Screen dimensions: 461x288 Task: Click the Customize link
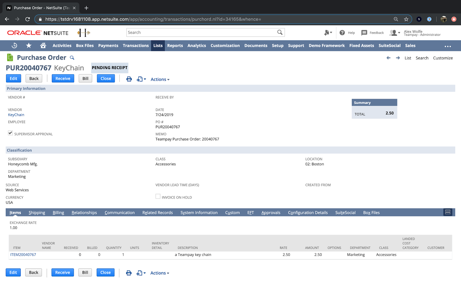(443, 58)
